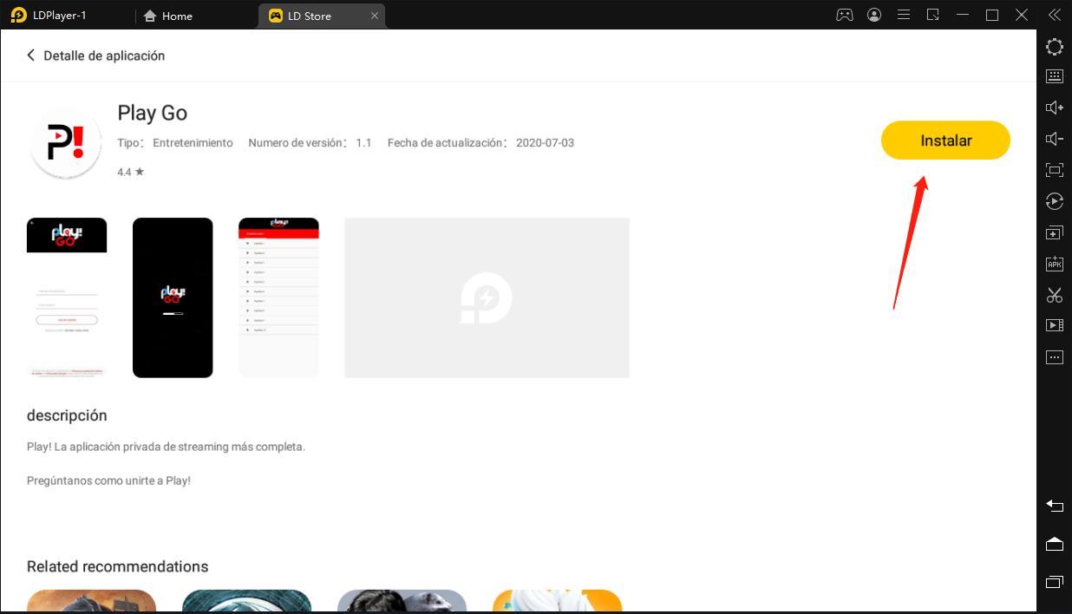Click the update date 2020-07-03
The width and height of the screenshot is (1072, 614).
545,142
